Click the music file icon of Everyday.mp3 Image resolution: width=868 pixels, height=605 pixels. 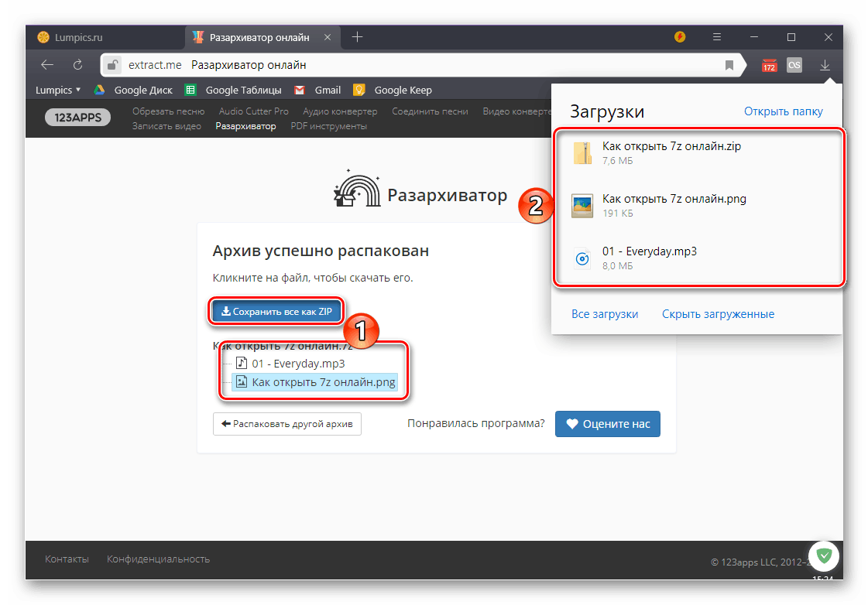click(x=242, y=364)
